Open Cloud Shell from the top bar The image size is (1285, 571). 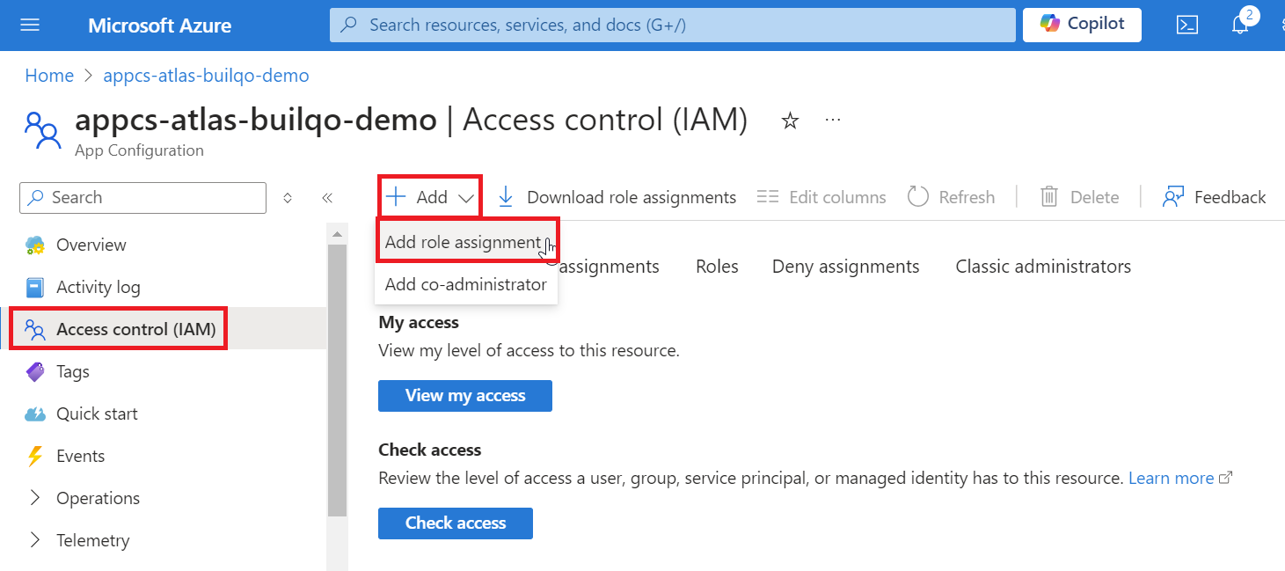click(x=1186, y=26)
